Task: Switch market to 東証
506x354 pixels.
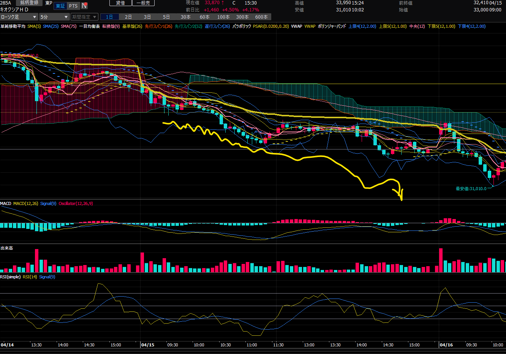Action: tap(60, 6)
